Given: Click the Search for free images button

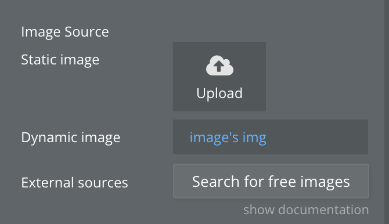Looking at the screenshot, I should (x=271, y=181).
